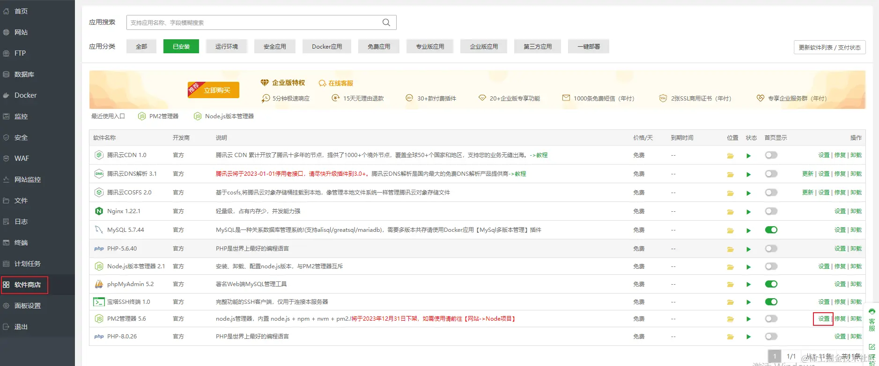Disable homepage display for 宝塔SSH终端 1.0

pos(771,302)
